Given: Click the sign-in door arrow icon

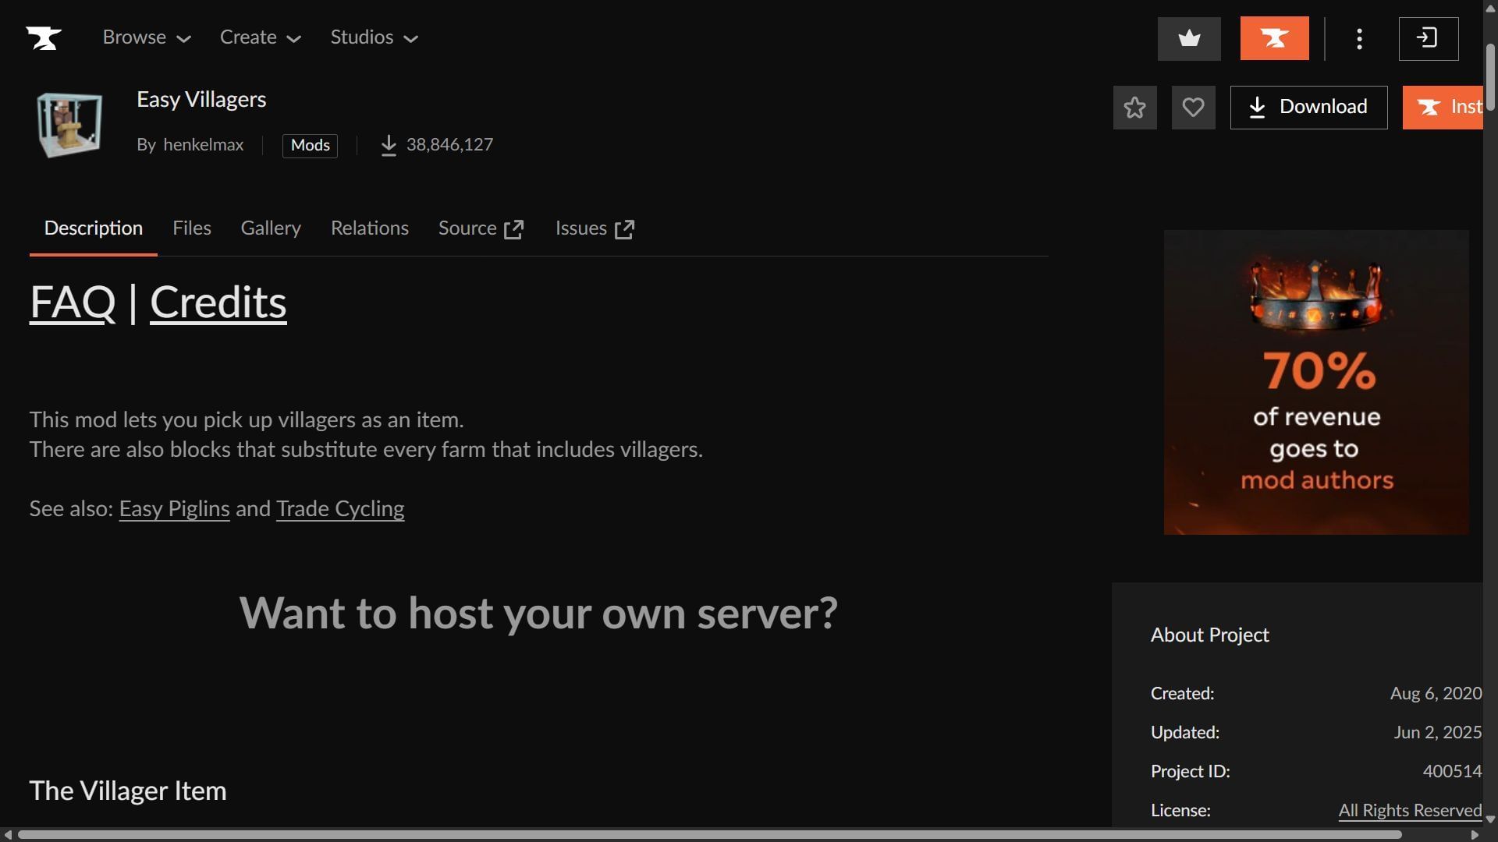Looking at the screenshot, I should 1428,38.
